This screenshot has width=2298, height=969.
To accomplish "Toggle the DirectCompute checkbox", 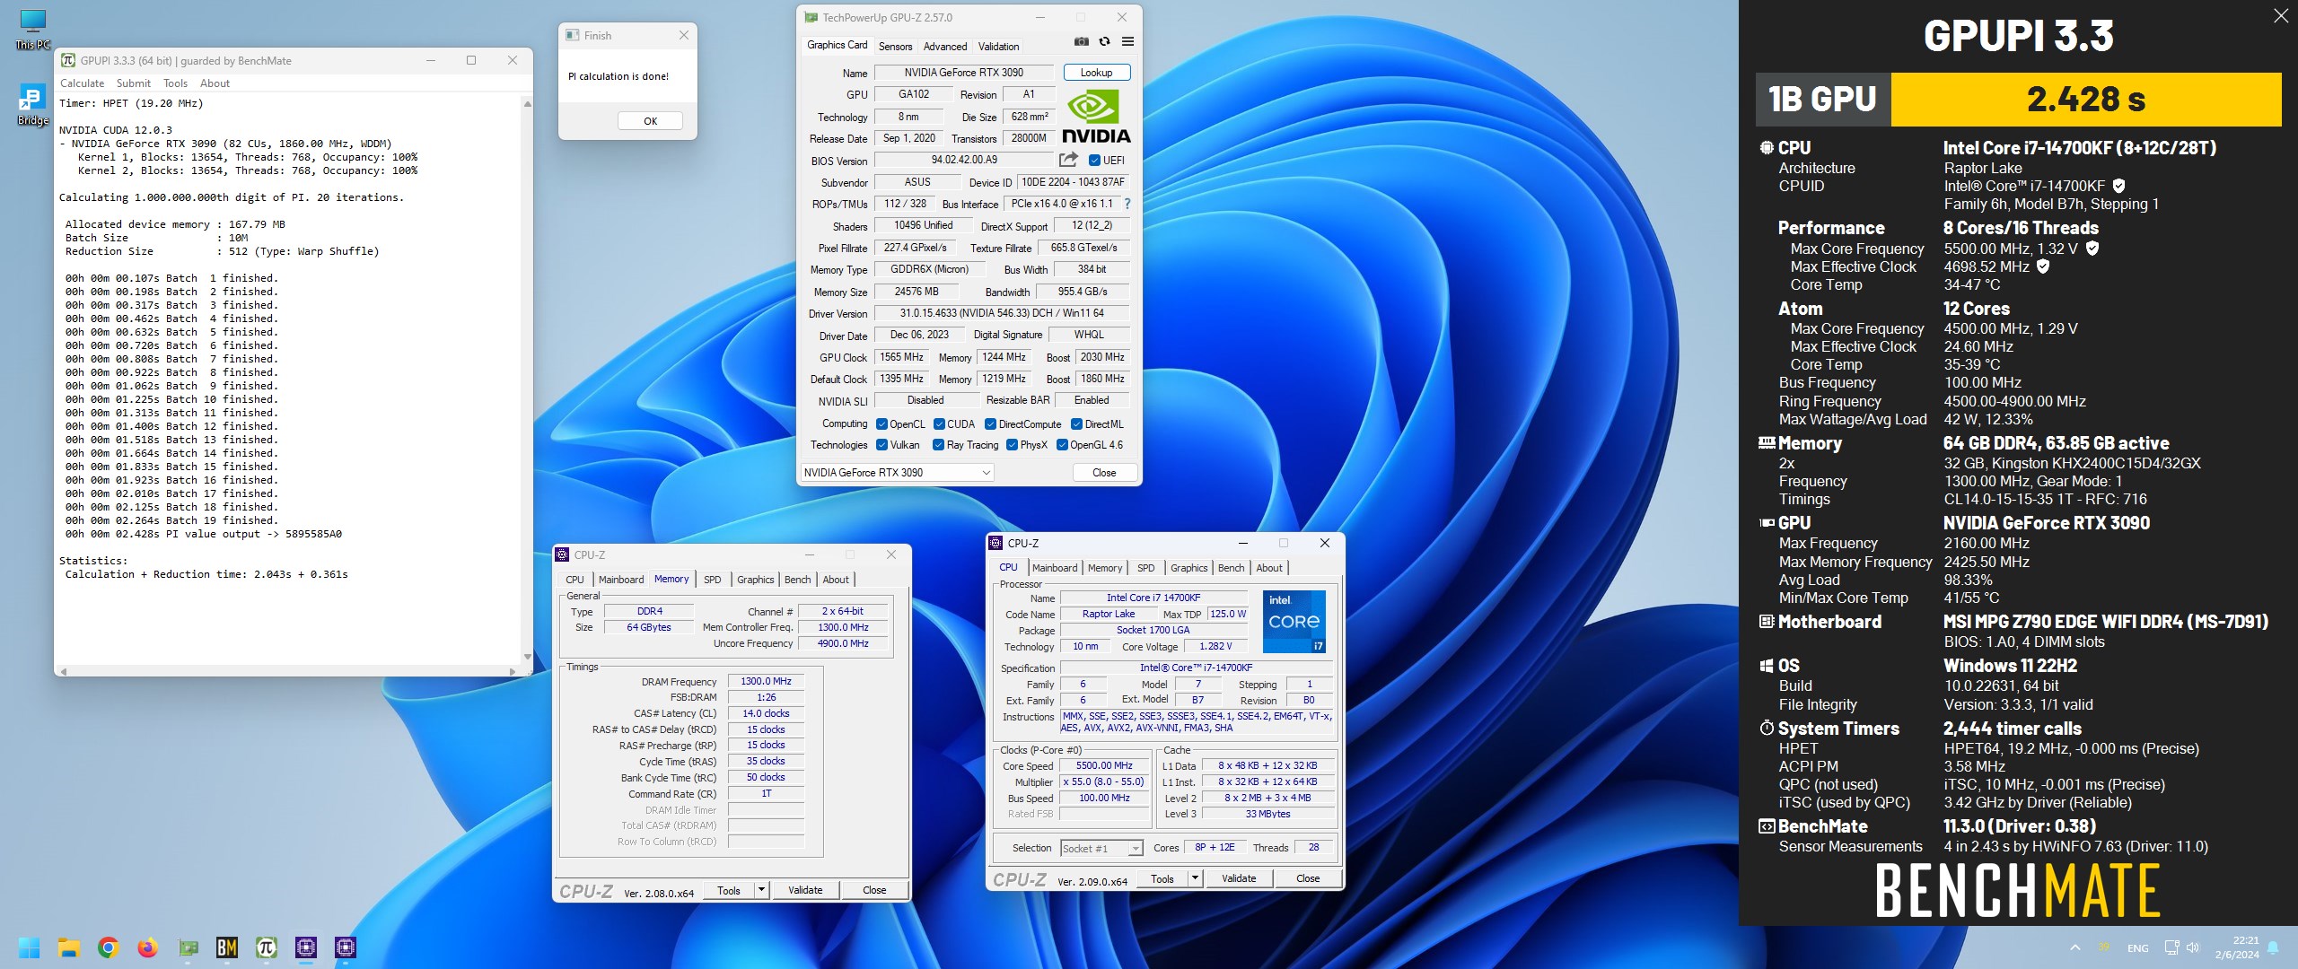I will pyautogui.click(x=990, y=424).
